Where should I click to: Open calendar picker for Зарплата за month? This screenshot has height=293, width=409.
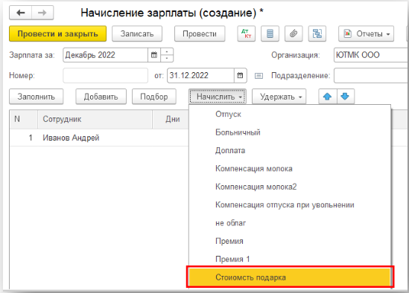pyautogui.click(x=154, y=55)
